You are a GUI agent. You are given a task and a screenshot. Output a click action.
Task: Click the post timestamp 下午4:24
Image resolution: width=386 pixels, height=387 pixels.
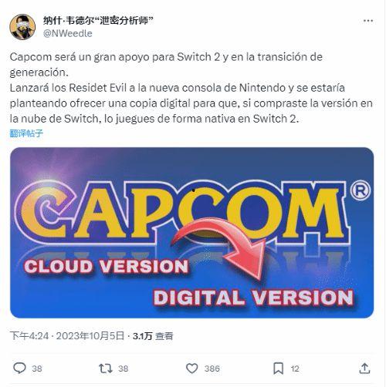click(29, 336)
